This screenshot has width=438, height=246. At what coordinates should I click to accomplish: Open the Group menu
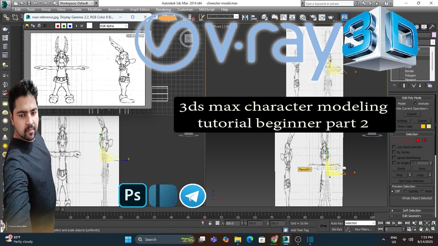tap(46, 10)
